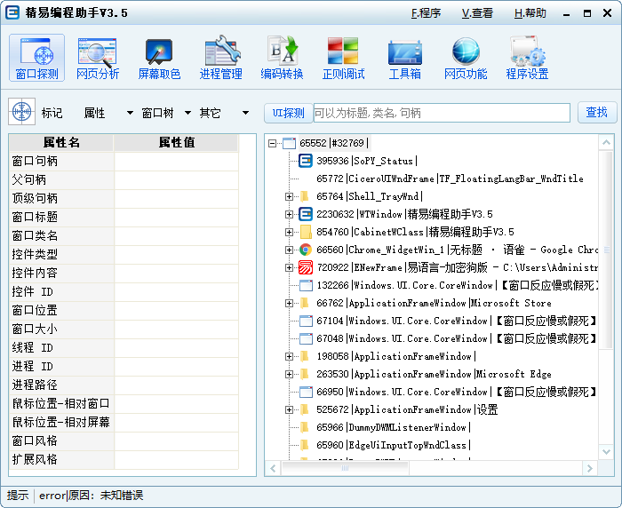The height and width of the screenshot is (508, 622).
Task: Click the horizontal scrollbar left arrow
Action: coord(273,468)
